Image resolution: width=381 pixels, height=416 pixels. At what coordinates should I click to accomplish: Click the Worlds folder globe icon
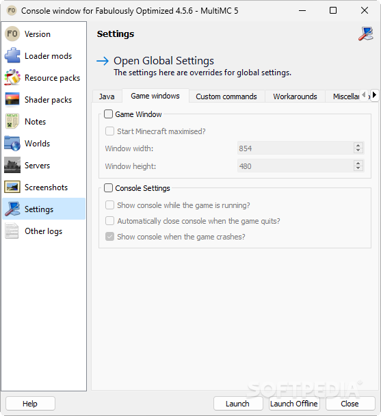pyautogui.click(x=12, y=143)
